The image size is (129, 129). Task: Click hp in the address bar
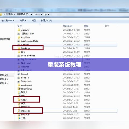45,14
